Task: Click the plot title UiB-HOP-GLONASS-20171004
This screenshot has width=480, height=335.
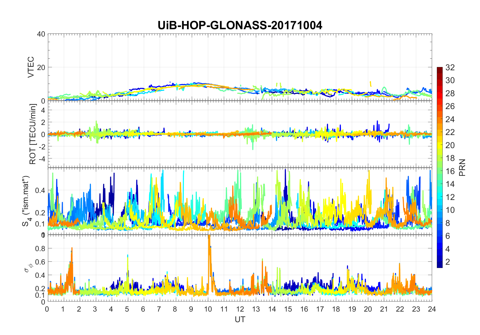Action: pos(240,25)
